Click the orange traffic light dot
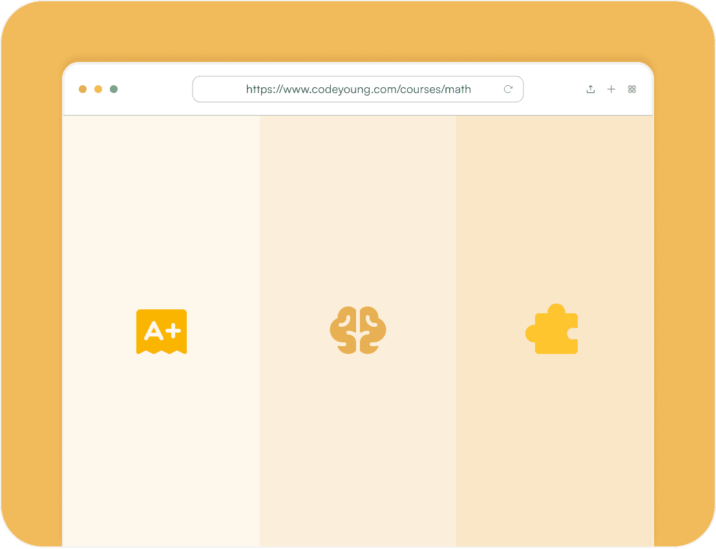The width and height of the screenshot is (716, 549). point(83,89)
